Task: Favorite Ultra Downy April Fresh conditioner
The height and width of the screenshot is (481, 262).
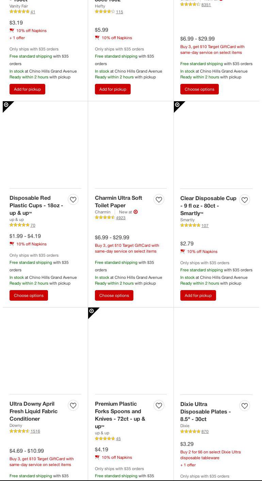Action: (x=73, y=405)
